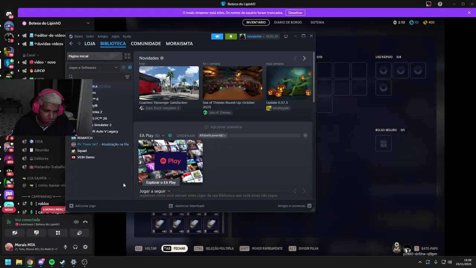Open the Steam menu
This screenshot has width=476, height=268.
[78, 36]
